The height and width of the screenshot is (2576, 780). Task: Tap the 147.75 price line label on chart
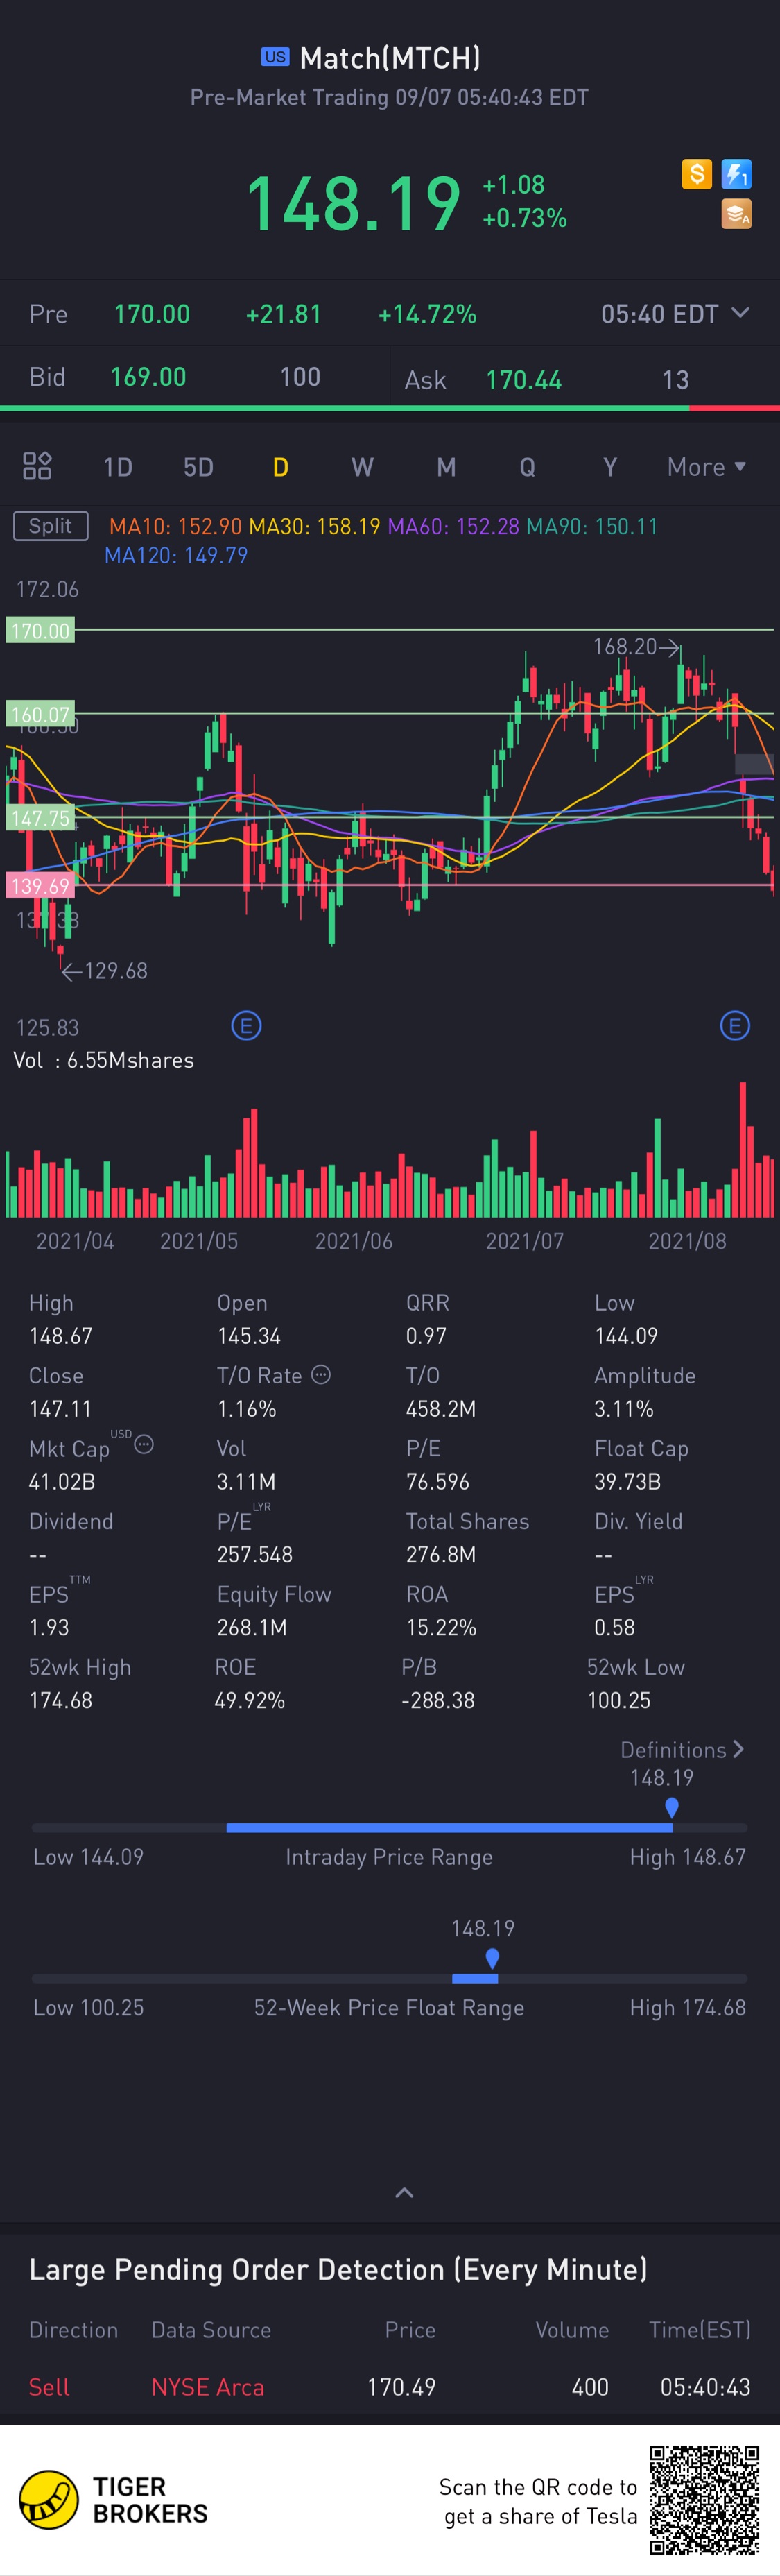tap(40, 818)
